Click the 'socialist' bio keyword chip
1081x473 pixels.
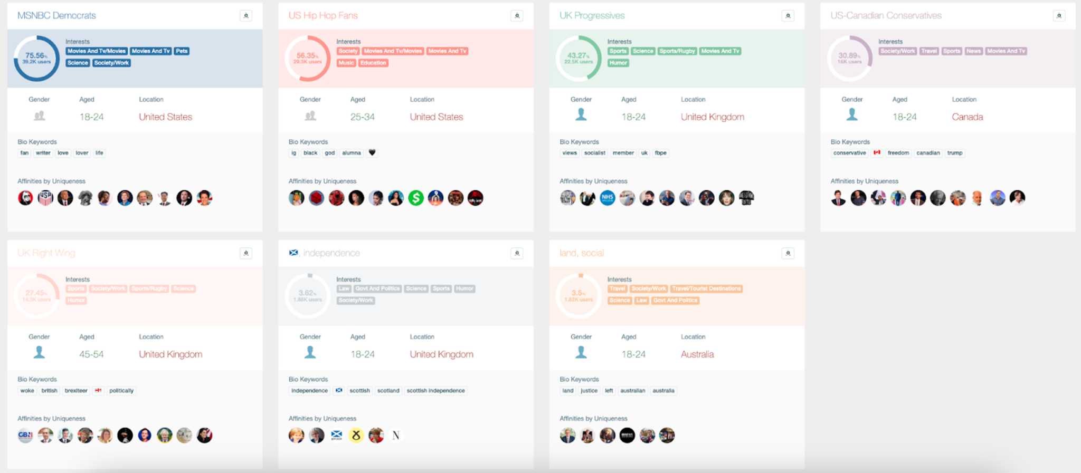pos(594,153)
